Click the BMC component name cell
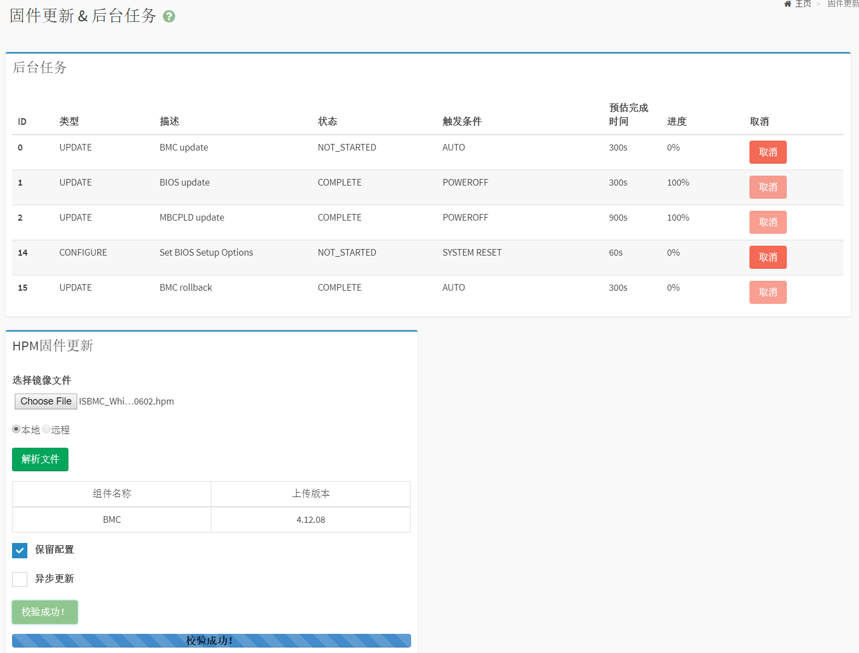This screenshot has width=859, height=653. coord(112,519)
